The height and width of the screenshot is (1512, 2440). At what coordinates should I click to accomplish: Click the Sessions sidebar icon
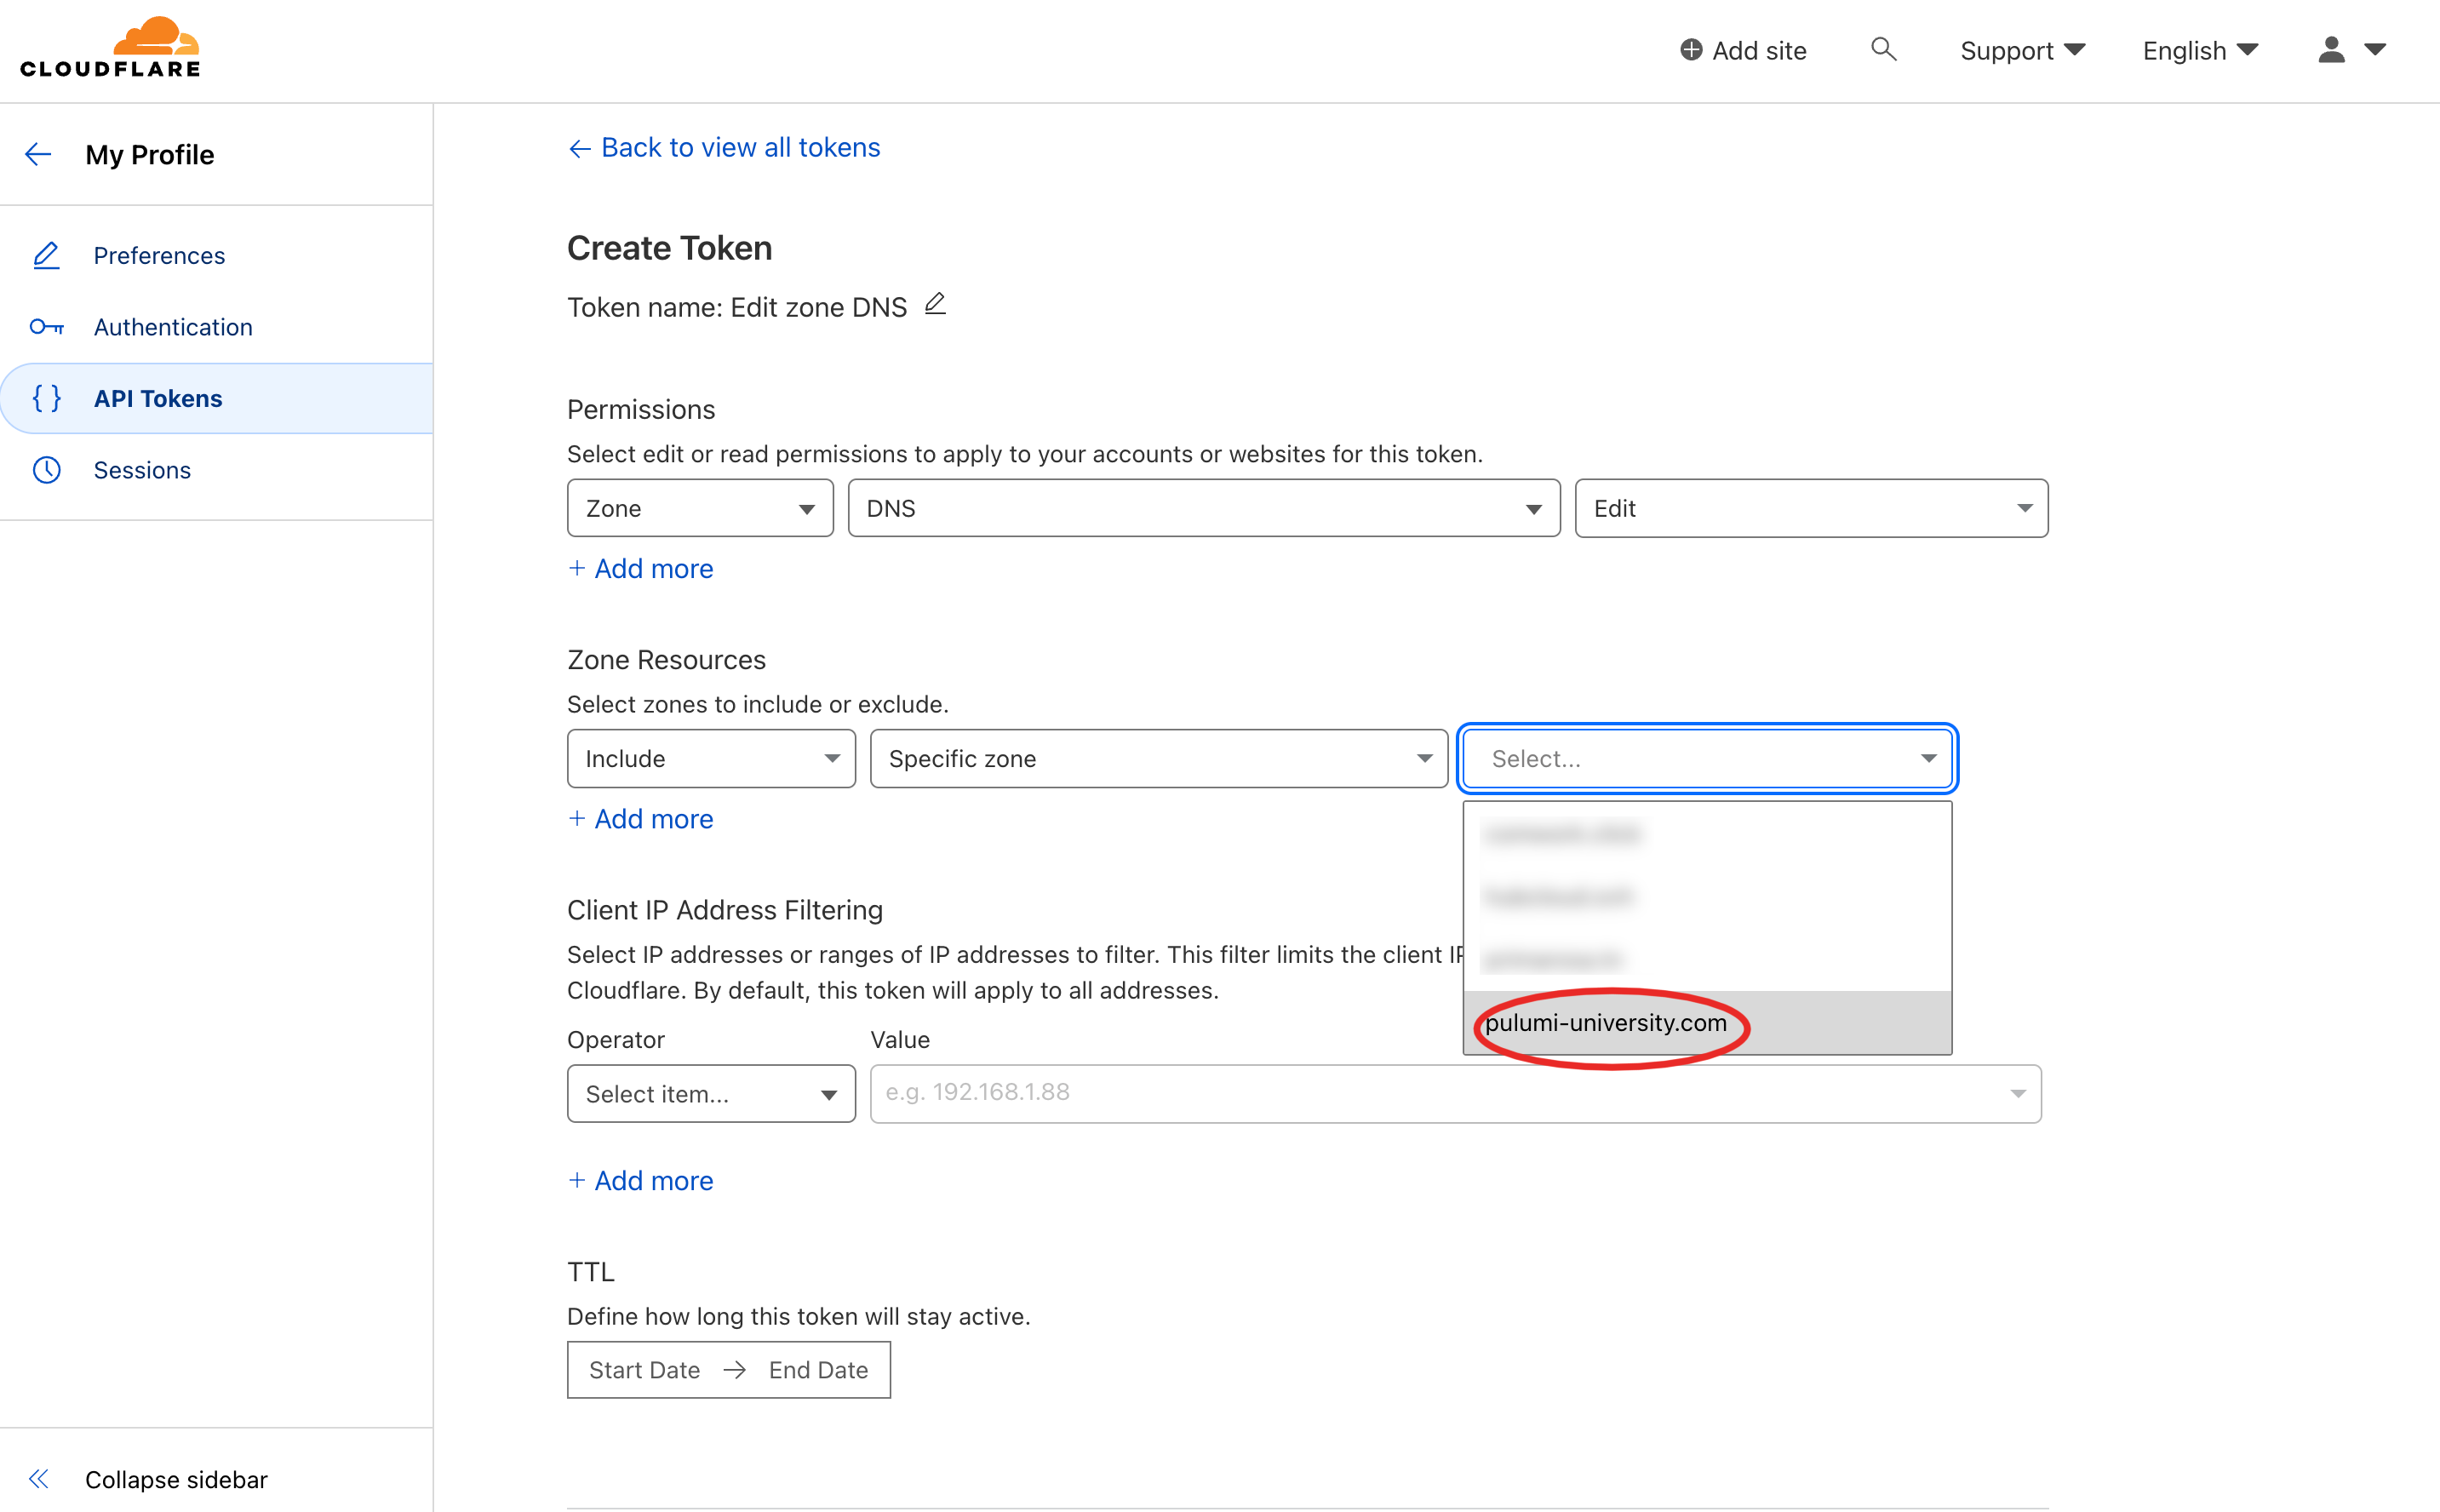point(45,468)
